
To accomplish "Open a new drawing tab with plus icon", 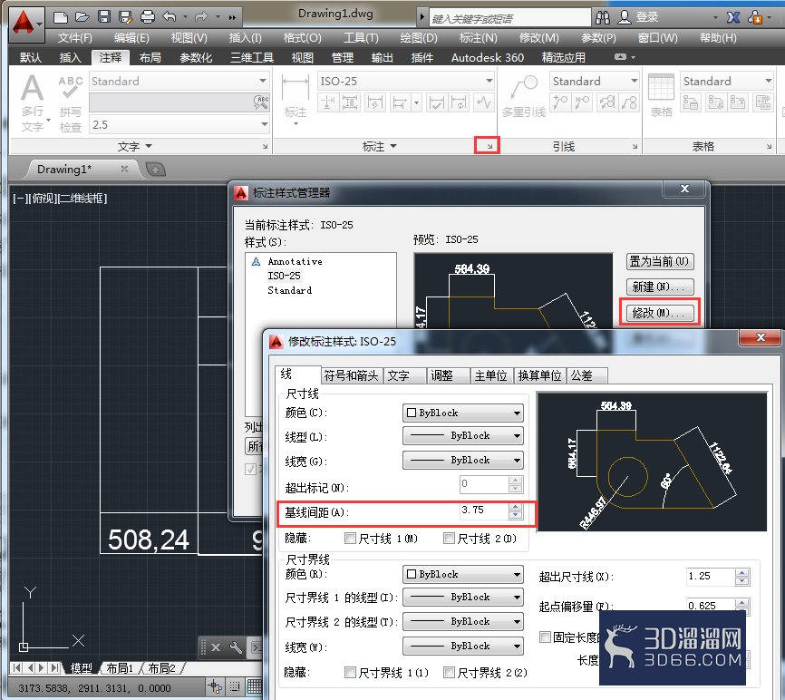I will click(x=155, y=170).
